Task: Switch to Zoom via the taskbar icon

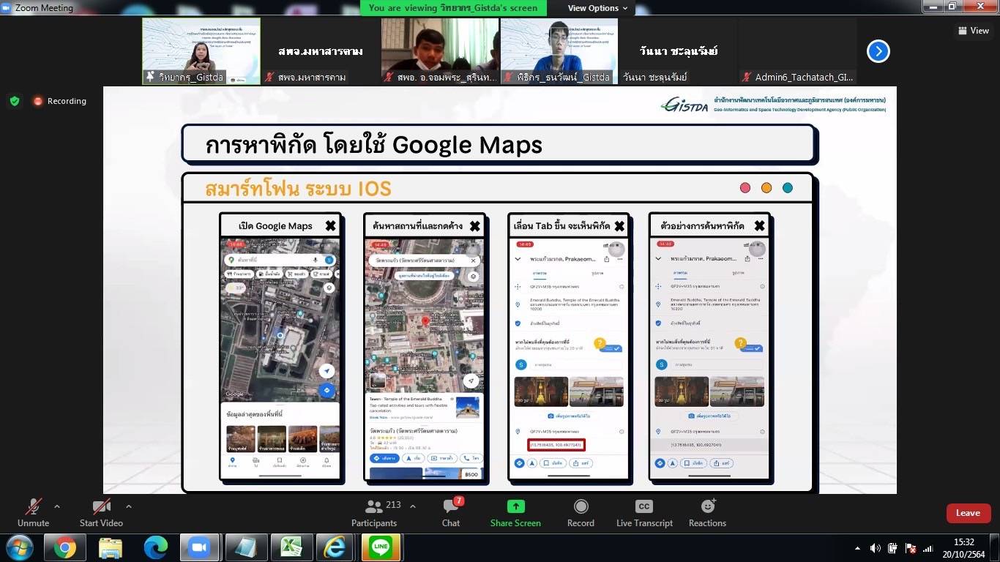Action: tap(200, 547)
